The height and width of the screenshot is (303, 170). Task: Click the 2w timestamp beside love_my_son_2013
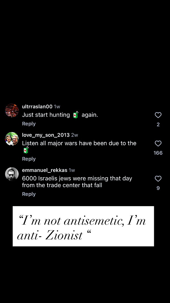point(75,135)
